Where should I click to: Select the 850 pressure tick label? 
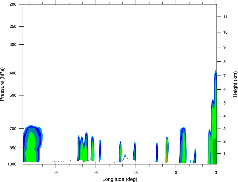[13, 148]
